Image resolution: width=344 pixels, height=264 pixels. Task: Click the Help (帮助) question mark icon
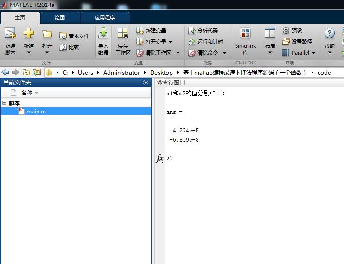point(329,33)
